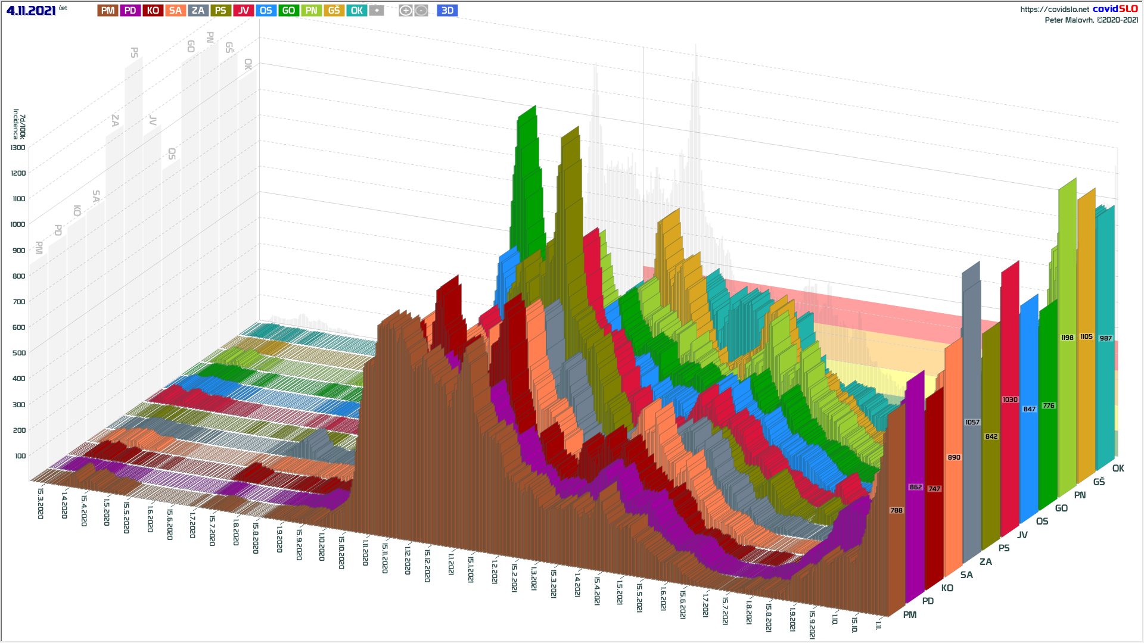Toggle the PD region button
The height and width of the screenshot is (643, 1144).
pyautogui.click(x=130, y=11)
